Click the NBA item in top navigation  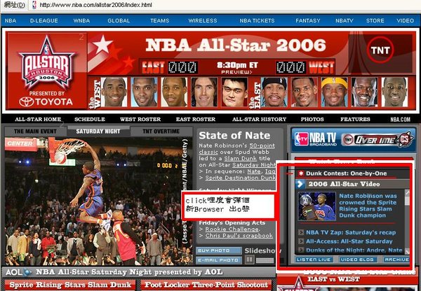(11, 20)
